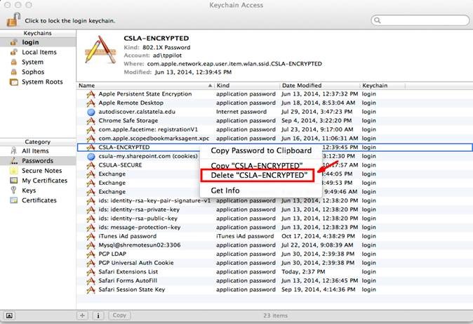Click the All Items icon
Image resolution: width=473 pixels, height=324 pixels.
click(x=13, y=150)
